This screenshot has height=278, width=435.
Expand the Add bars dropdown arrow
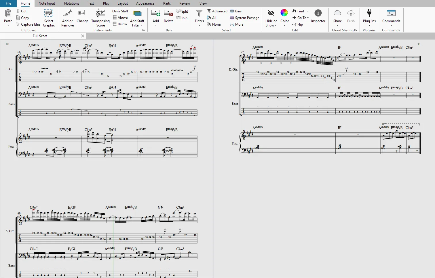[x=156, y=25]
